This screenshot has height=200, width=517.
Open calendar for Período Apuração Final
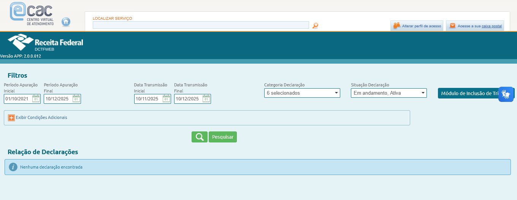click(76, 99)
